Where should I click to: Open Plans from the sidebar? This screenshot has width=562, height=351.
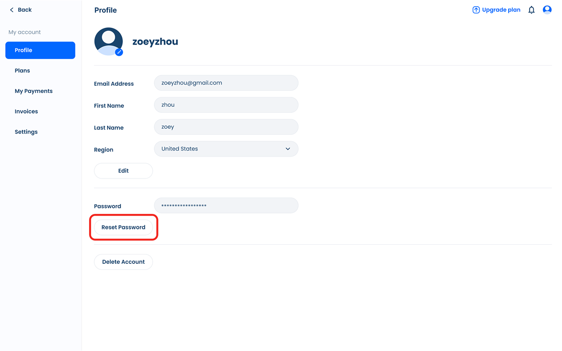click(23, 71)
